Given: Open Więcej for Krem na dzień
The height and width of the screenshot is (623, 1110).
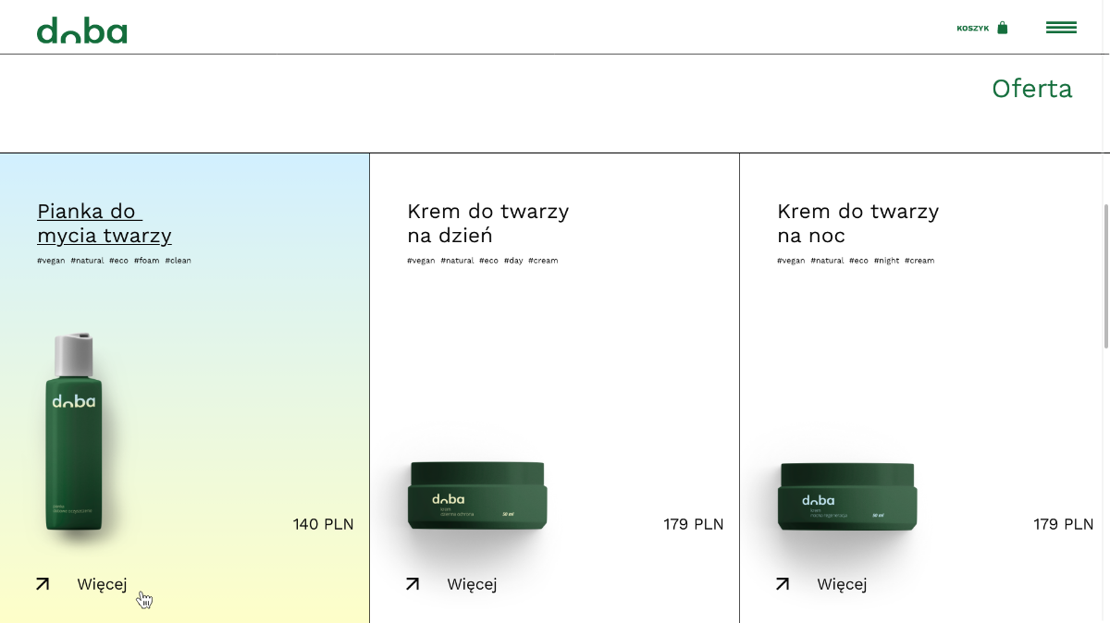Looking at the screenshot, I should click(x=472, y=584).
